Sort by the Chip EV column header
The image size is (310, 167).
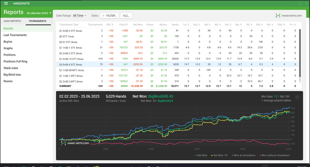124,25
